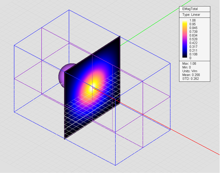Click the STD: 0.262 statistic
Screen dimensions: 220x173
(x=190, y=79)
